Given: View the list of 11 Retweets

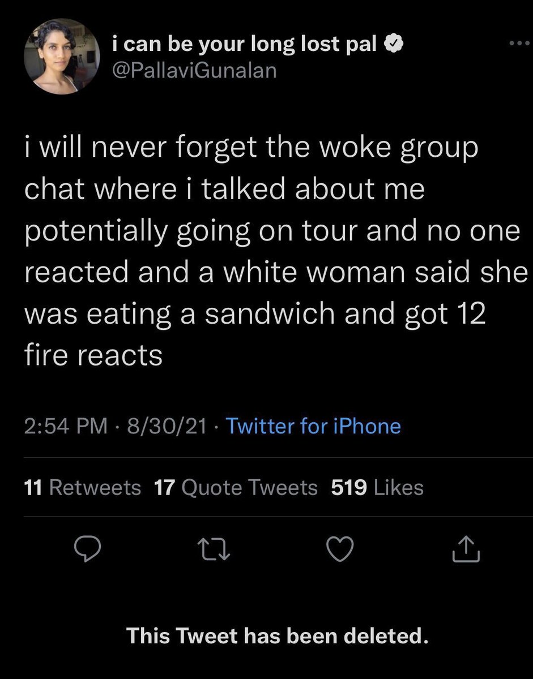Looking at the screenshot, I should (x=83, y=487).
